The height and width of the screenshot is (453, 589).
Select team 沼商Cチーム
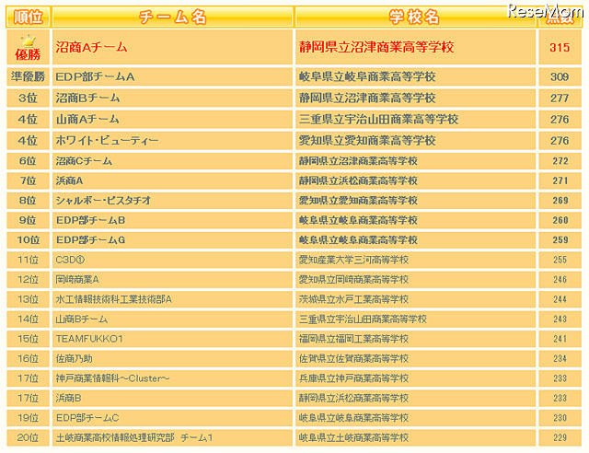tap(84, 161)
